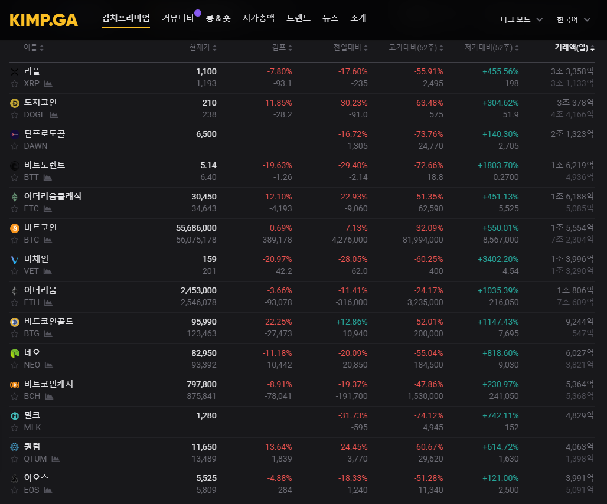Click the Ethereum diamond logo icon
The height and width of the screenshot is (504, 607).
[15, 291]
